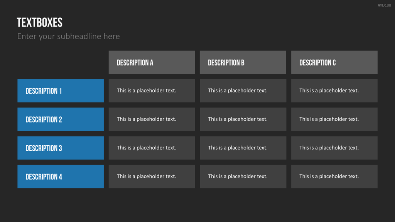
Task: Click the blue Description 3 box
Action: pos(61,148)
